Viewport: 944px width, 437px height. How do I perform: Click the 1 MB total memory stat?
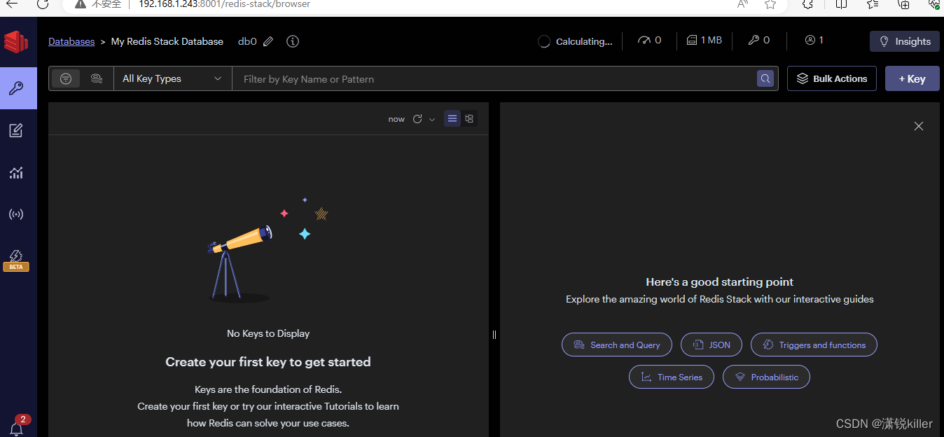[704, 40]
